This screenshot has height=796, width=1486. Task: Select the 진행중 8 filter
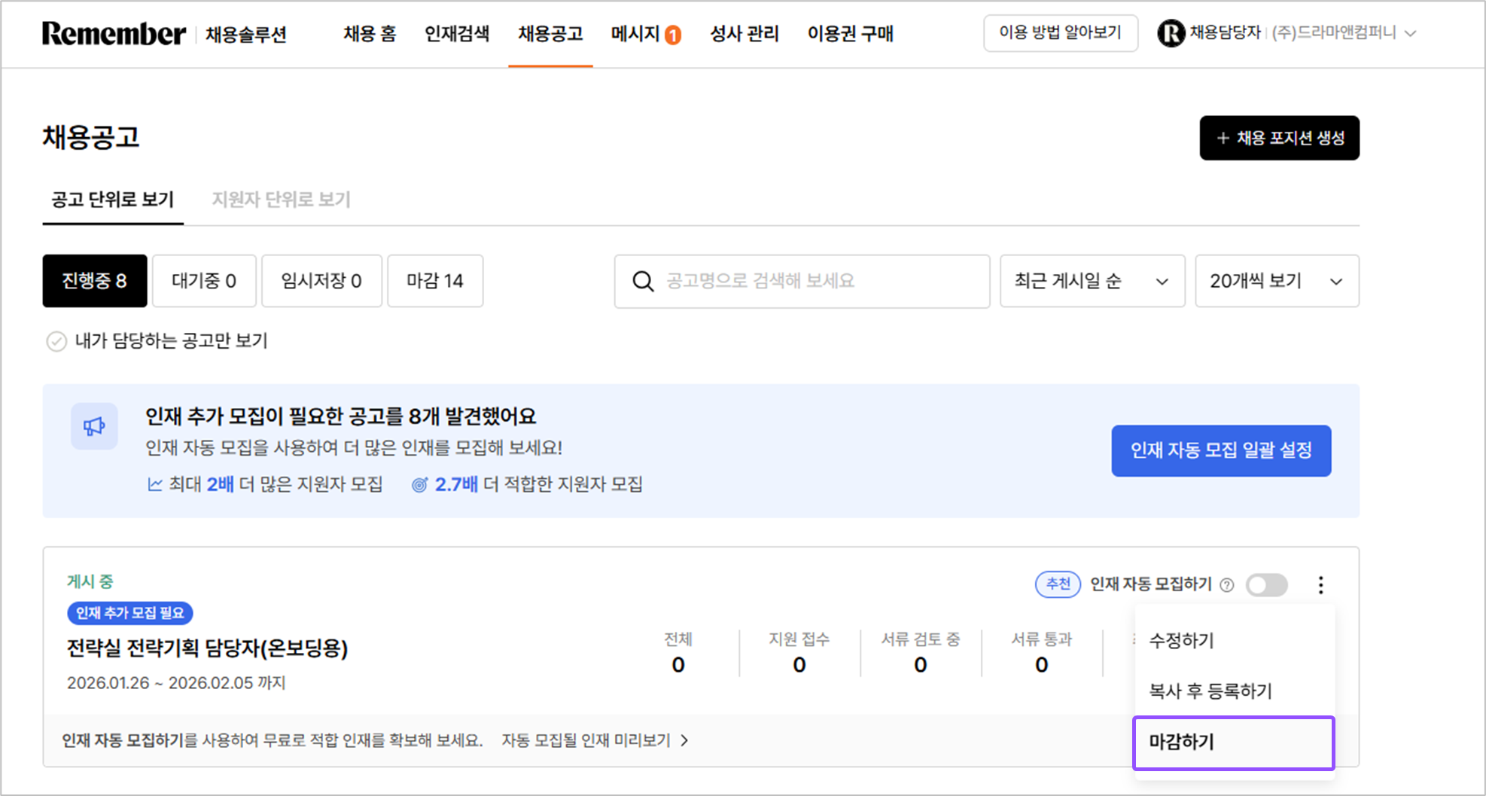[x=94, y=281]
